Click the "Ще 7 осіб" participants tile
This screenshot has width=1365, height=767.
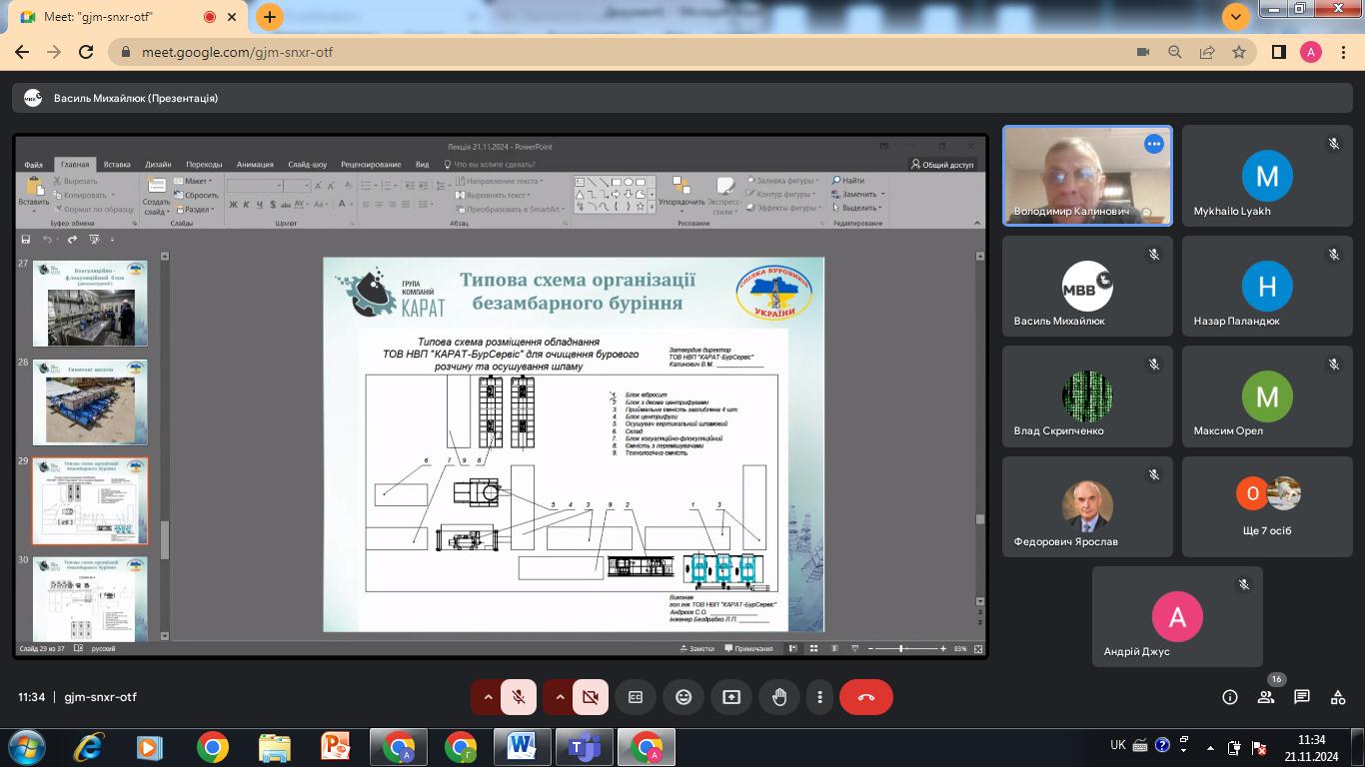click(x=1267, y=506)
